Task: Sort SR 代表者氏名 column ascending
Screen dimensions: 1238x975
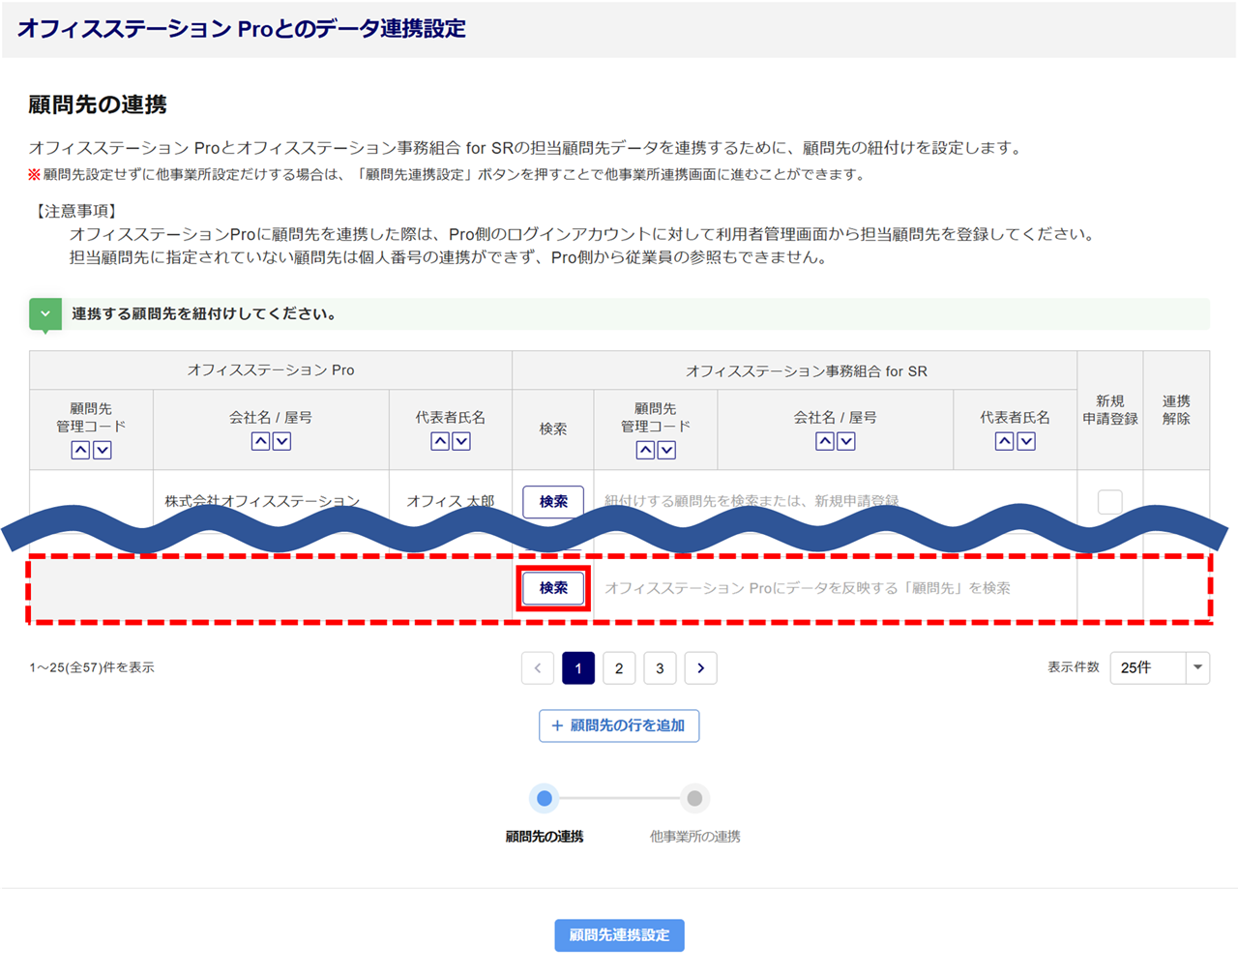Action: coord(1005,441)
